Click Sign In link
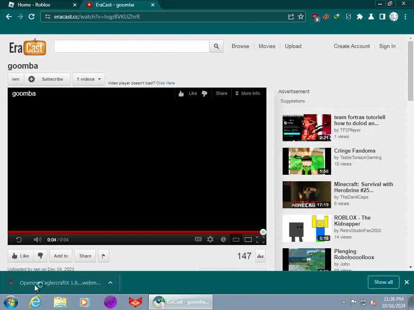414x310 pixels. point(387,46)
